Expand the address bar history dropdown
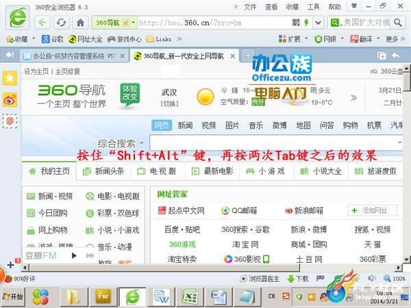Image resolution: width=411 pixels, height=308 pixels. (318, 23)
